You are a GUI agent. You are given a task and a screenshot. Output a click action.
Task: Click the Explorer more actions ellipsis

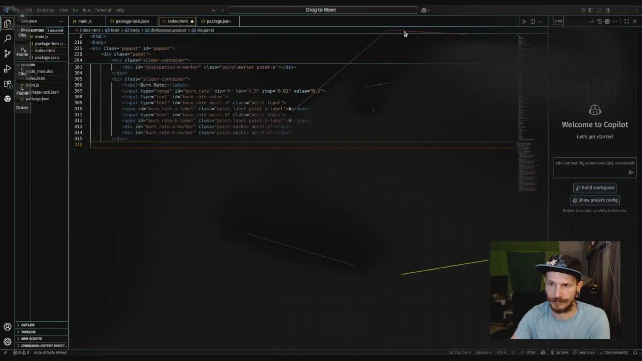pos(61,22)
